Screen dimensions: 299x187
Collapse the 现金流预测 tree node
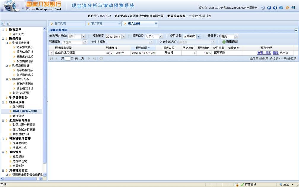pos(3,102)
